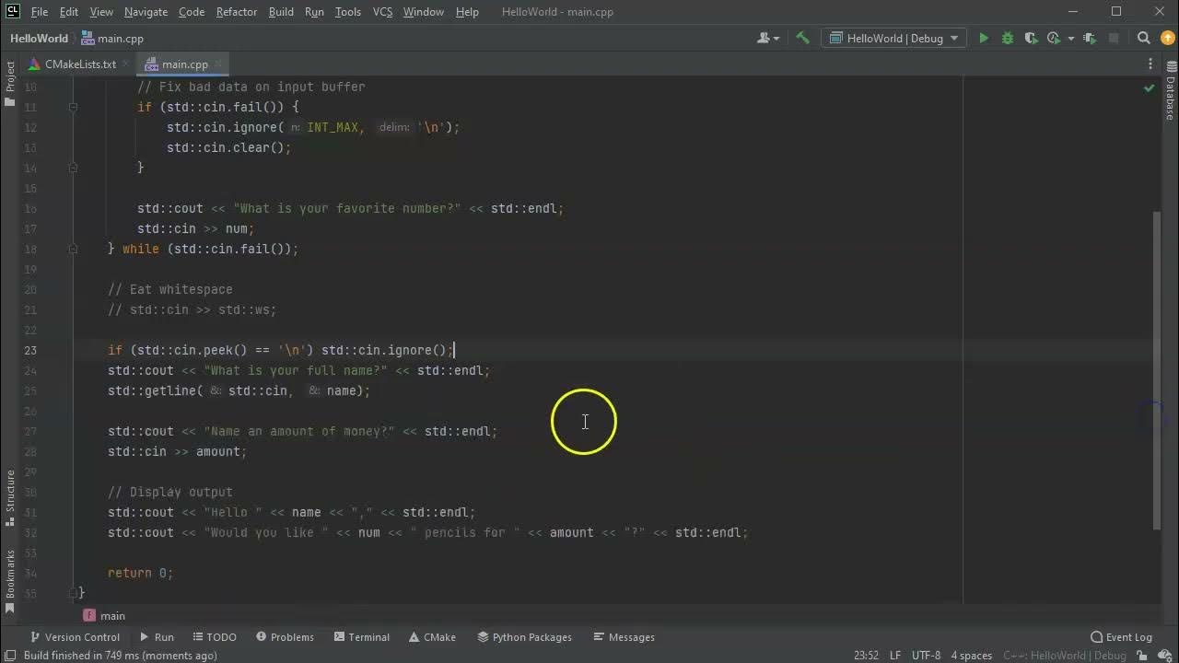The height and width of the screenshot is (663, 1179).
Task: Open the CMake tool window
Action: click(431, 637)
